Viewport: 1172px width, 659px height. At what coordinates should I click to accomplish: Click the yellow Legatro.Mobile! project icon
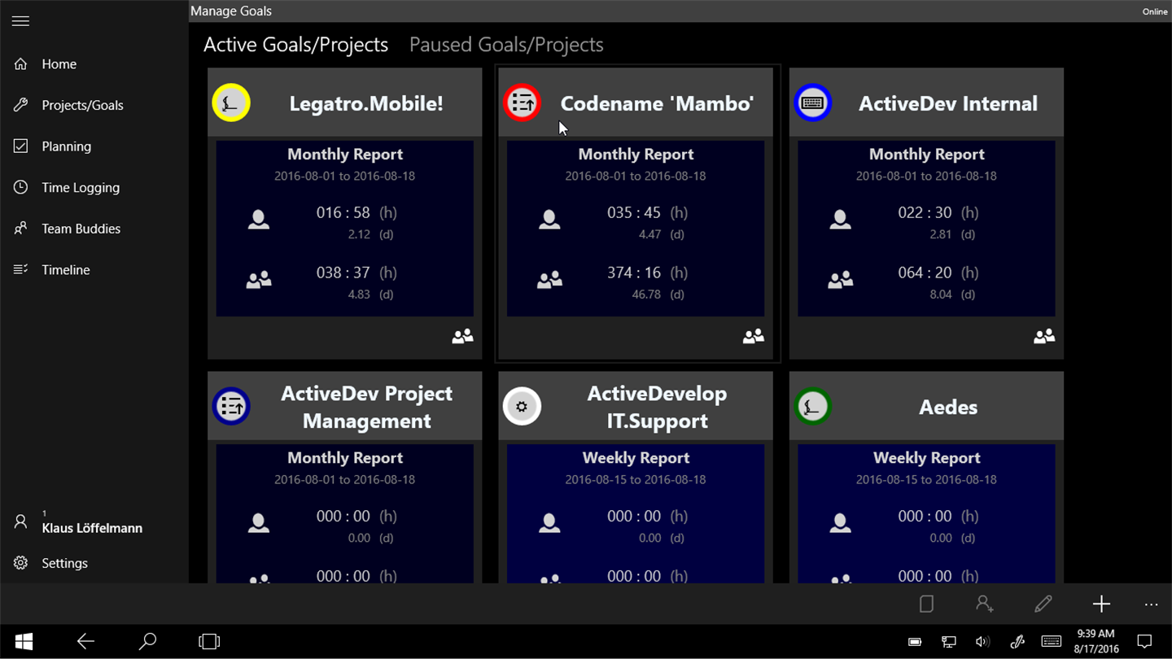tap(231, 103)
